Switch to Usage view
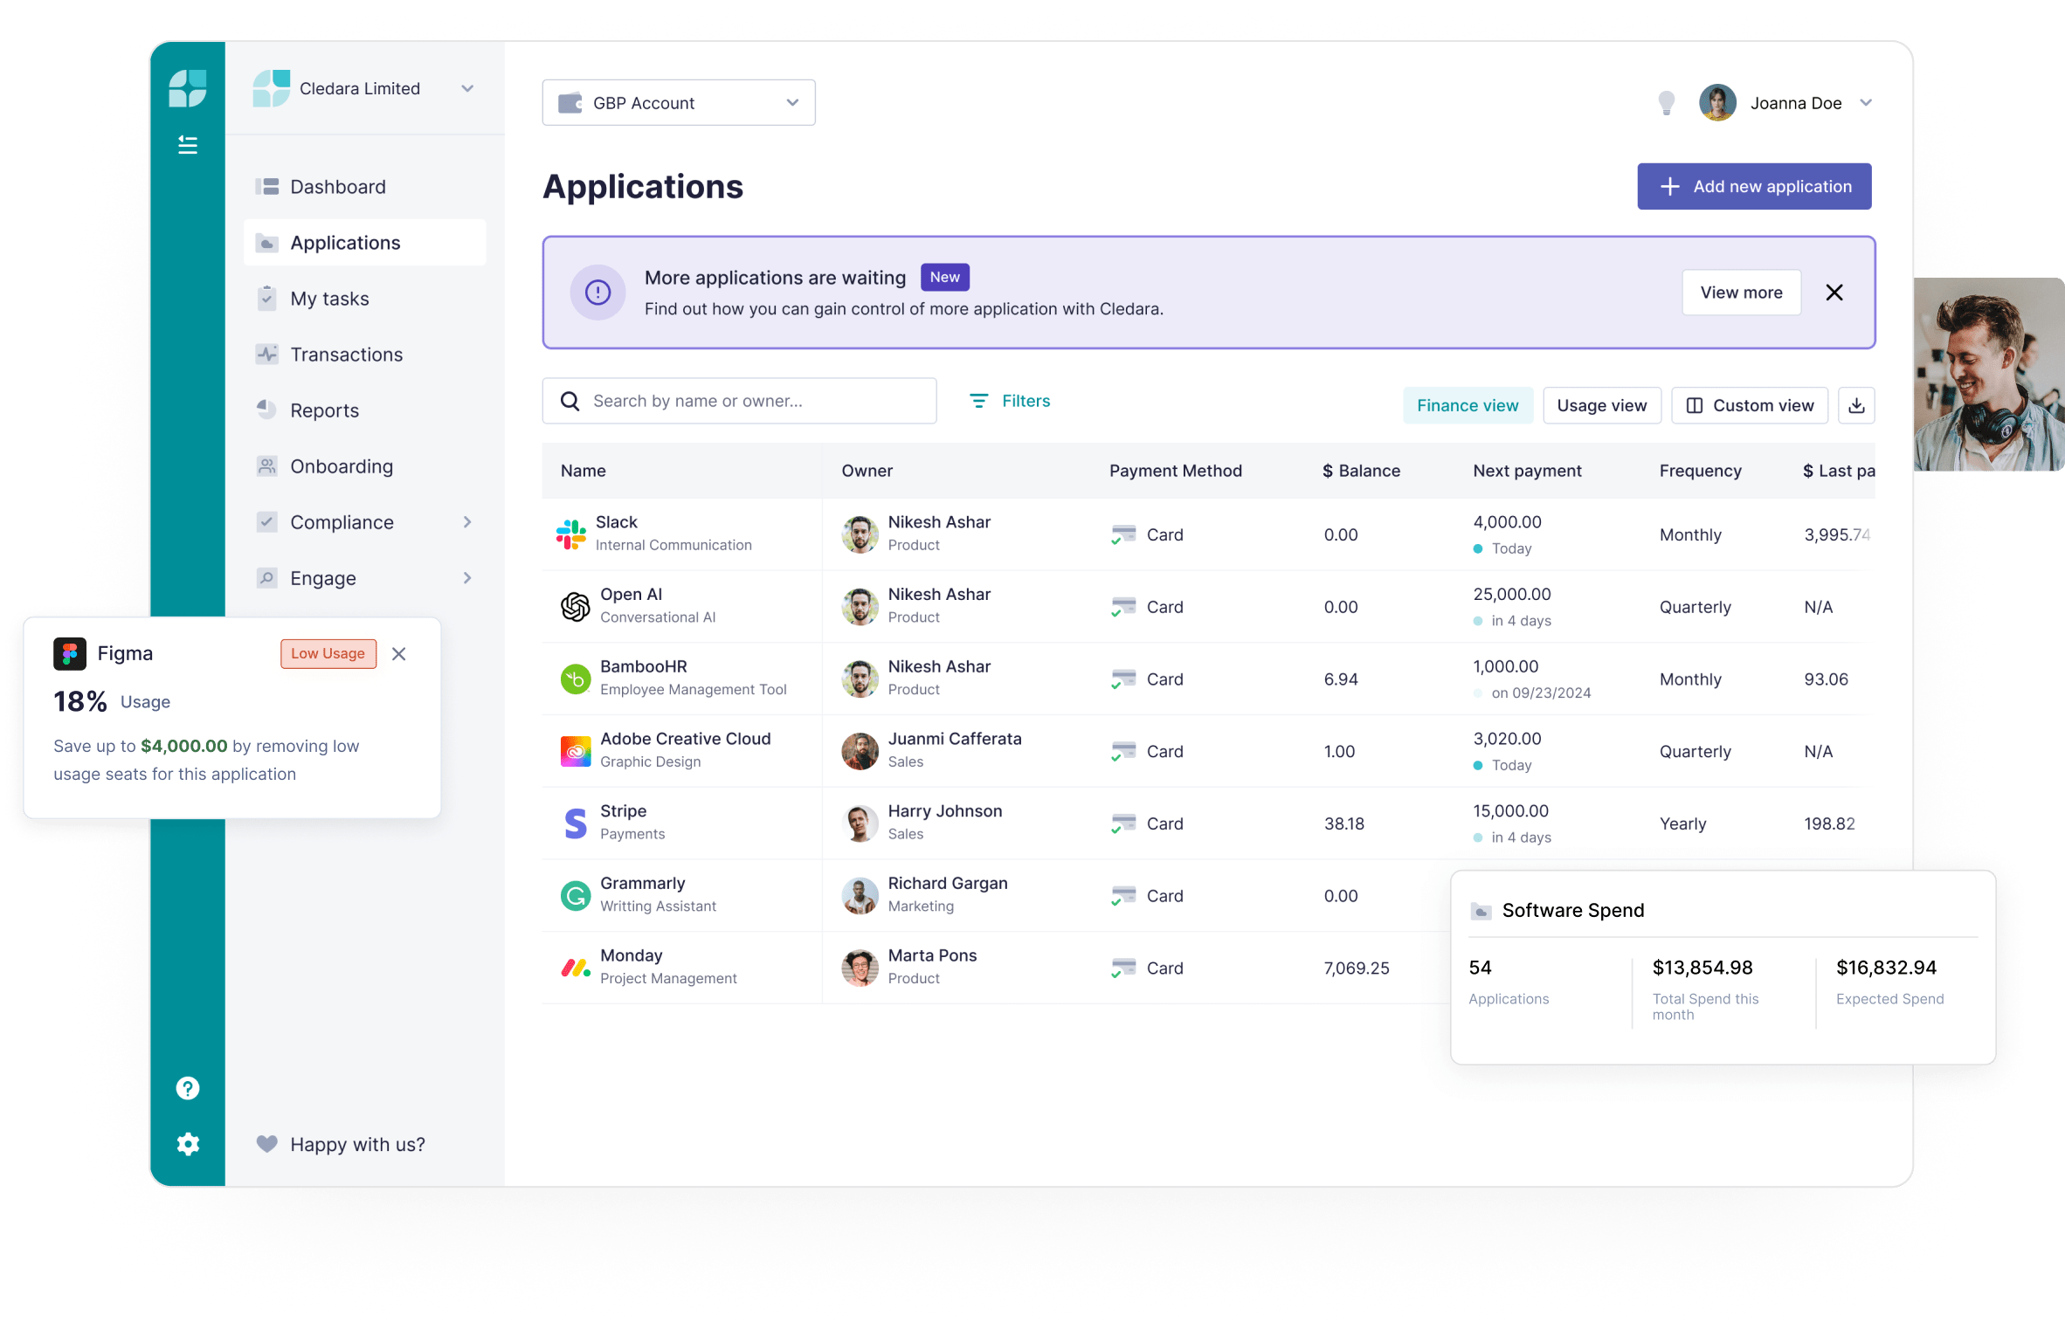The height and width of the screenshot is (1330, 2065). pyautogui.click(x=1601, y=404)
